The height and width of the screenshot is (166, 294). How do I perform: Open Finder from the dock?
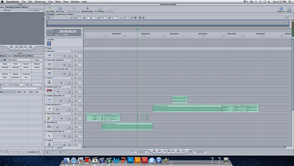pyautogui.click(x=67, y=160)
